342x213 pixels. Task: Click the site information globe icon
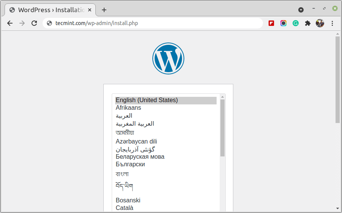[49, 23]
